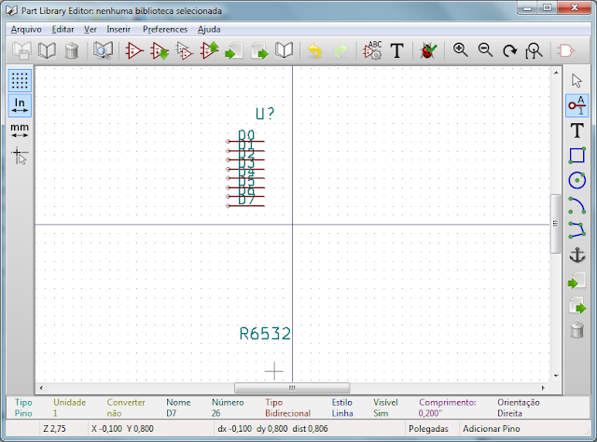This screenshot has height=442, width=597.
Task: Click vertical scrollbar thumb
Action: pos(556,224)
